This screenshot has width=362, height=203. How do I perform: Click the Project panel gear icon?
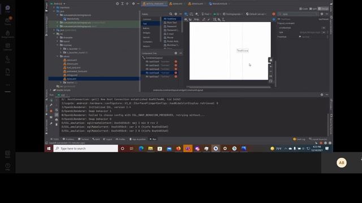point(133,4)
